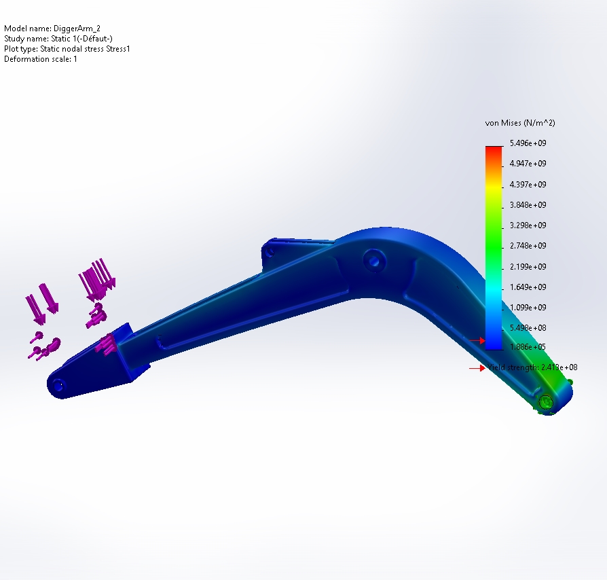The image size is (607, 580).
Task: Select the Model name DiggerArm_2 text
Action: (x=47, y=29)
